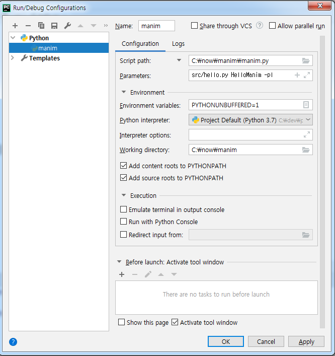335x356 pixels.
Task: Confirm with the OK button
Action: (226, 341)
